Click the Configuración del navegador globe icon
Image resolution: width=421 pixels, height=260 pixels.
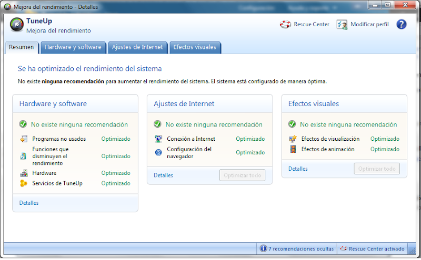[158, 152]
